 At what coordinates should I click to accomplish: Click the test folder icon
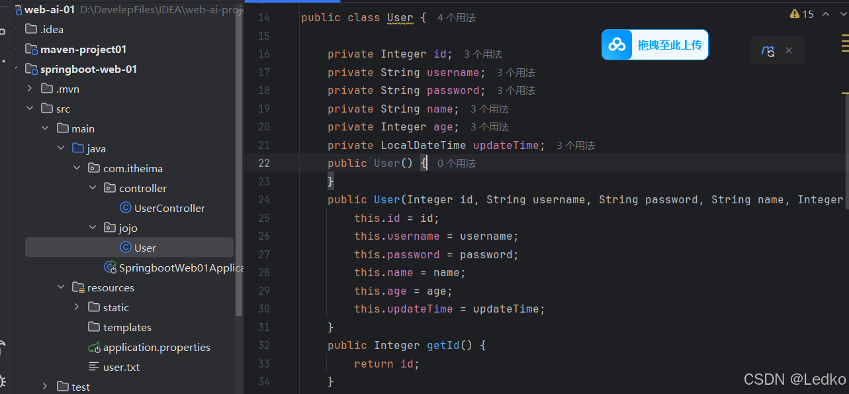pyautogui.click(x=63, y=387)
